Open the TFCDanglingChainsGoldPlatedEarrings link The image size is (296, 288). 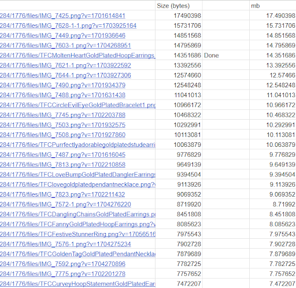77,214
